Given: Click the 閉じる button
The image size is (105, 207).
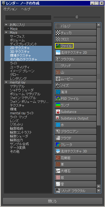Looking at the screenshot, I should pos(52,201).
